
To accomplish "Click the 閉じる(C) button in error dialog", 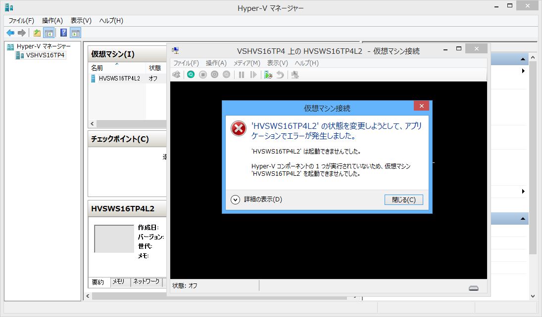I will tap(404, 199).
